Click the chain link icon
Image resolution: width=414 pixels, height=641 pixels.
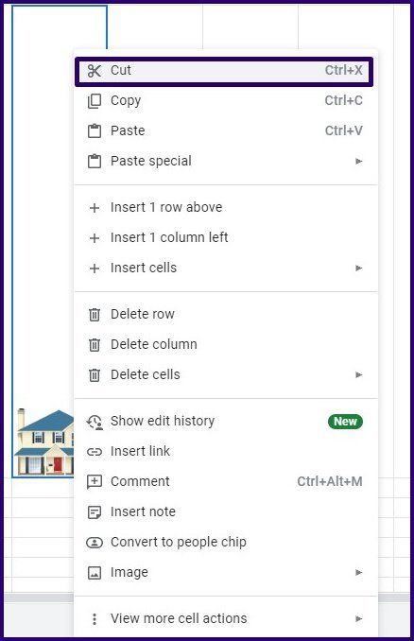(x=95, y=452)
